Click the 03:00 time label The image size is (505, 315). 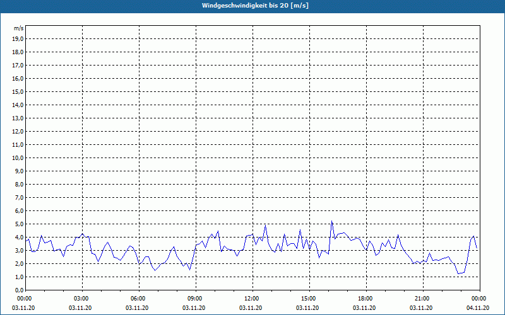[x=82, y=299]
